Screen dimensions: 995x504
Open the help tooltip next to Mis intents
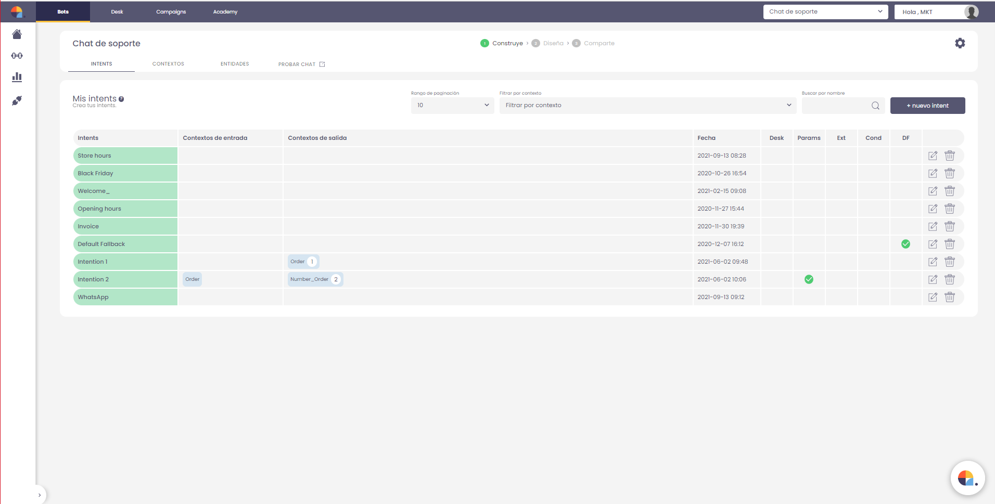[121, 99]
